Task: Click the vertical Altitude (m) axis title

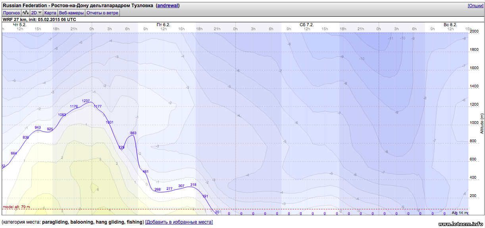Action: [x=482, y=123]
